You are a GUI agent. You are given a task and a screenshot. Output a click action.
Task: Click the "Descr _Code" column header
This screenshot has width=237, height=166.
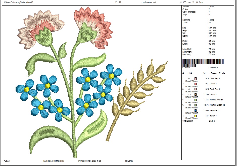(x=218, y=73)
